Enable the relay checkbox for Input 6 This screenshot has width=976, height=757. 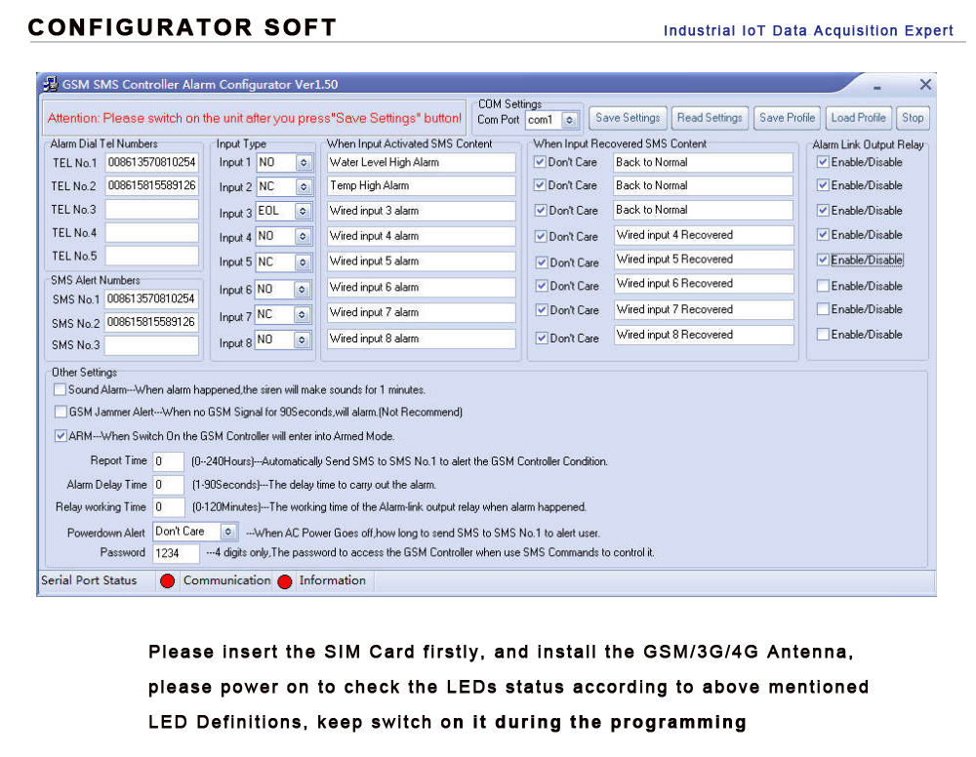[x=821, y=284]
